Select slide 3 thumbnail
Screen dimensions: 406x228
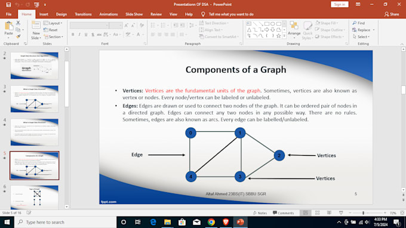pos(35,99)
